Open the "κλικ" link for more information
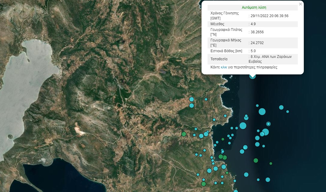326x192 pixels. [x=224, y=67]
